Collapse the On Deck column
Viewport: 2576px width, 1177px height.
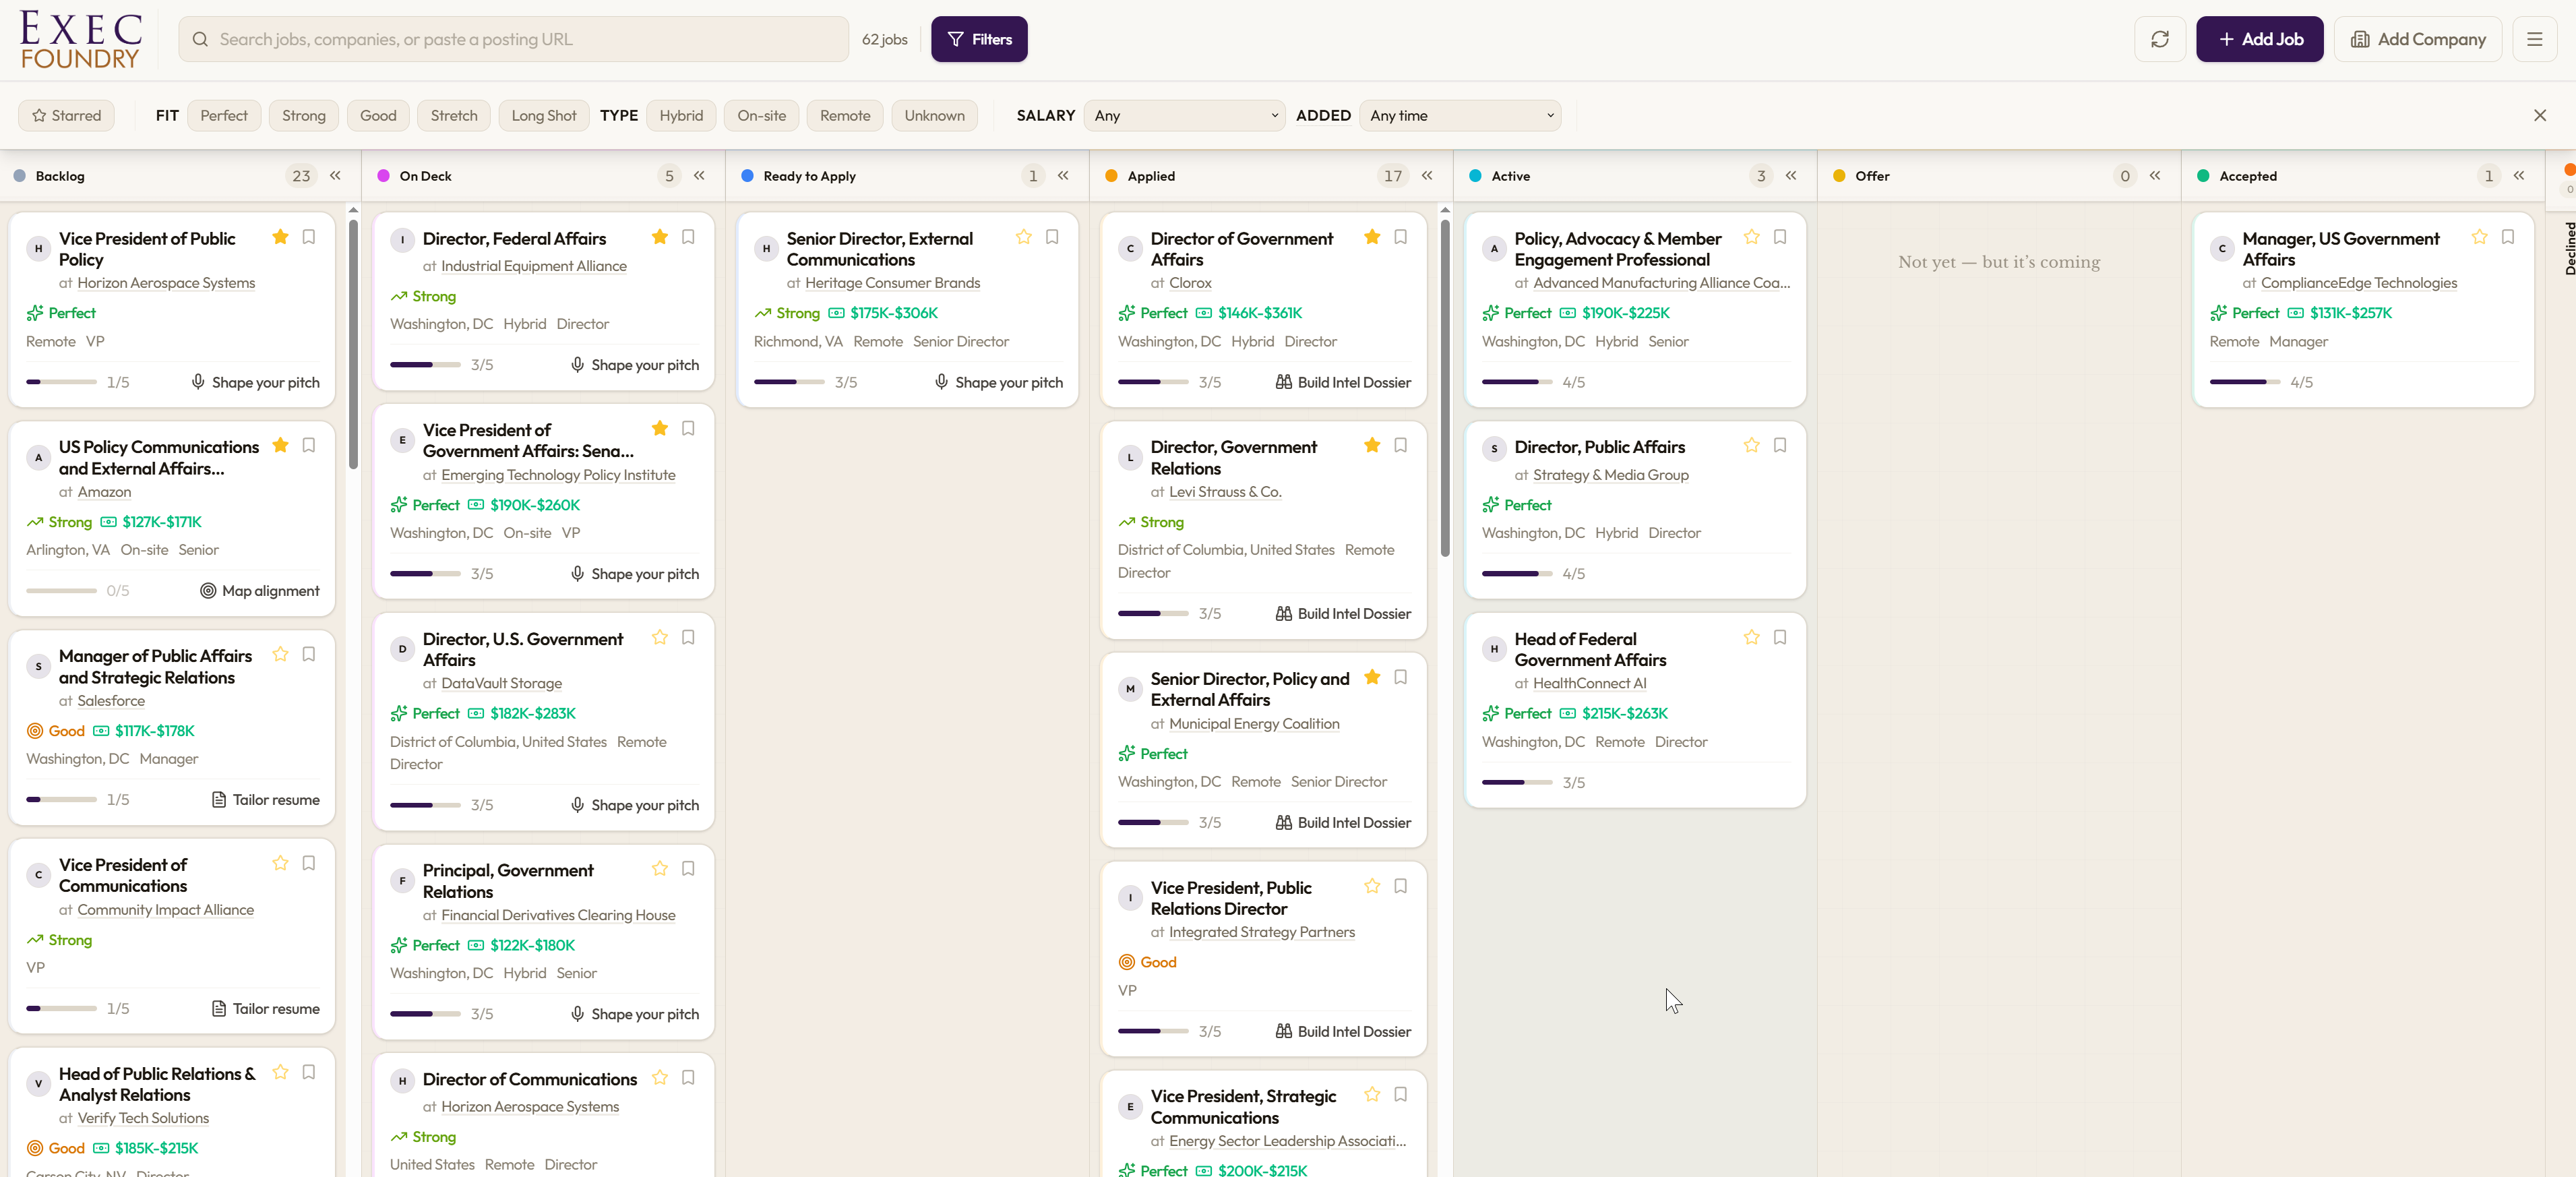pyautogui.click(x=699, y=176)
